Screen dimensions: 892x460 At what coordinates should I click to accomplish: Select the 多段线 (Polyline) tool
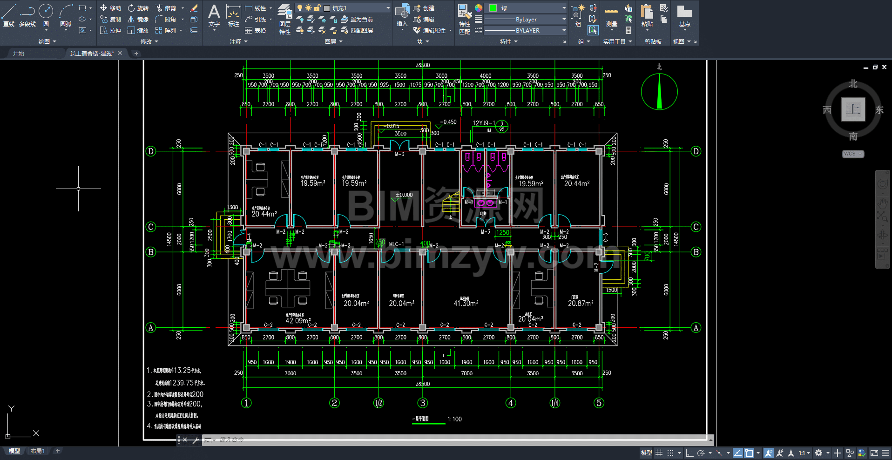point(27,15)
